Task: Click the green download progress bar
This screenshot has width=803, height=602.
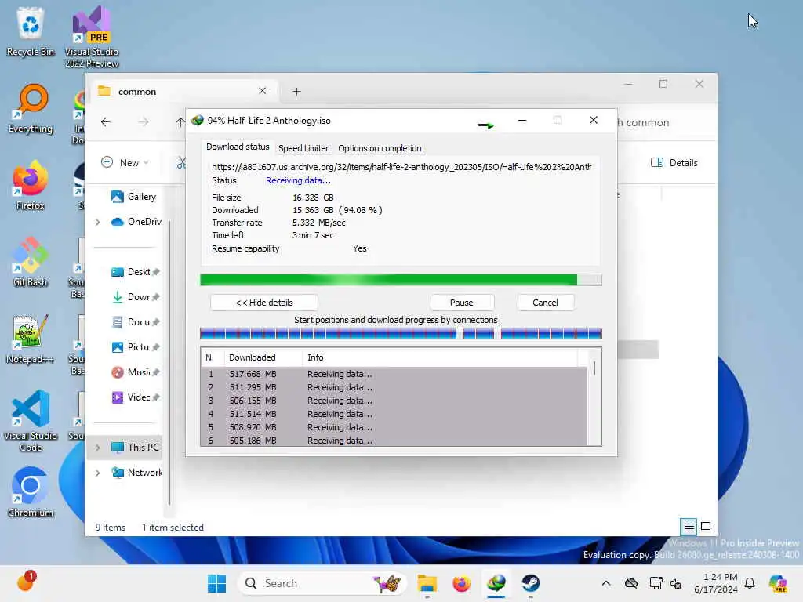Action: pyautogui.click(x=401, y=280)
